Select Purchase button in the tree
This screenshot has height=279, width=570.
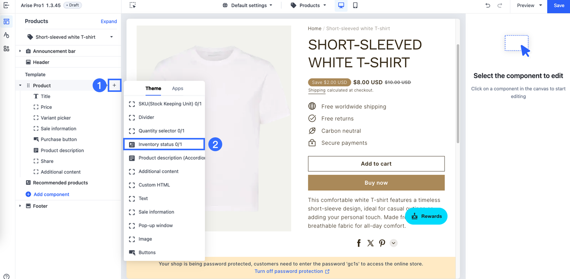tap(58, 139)
